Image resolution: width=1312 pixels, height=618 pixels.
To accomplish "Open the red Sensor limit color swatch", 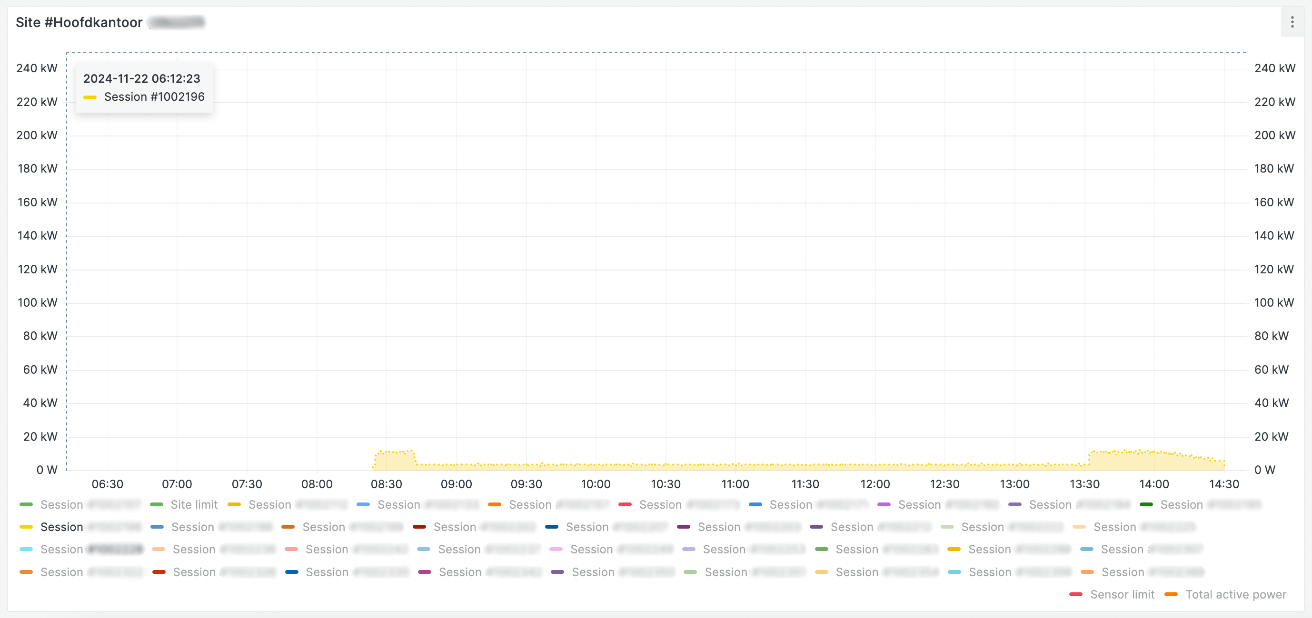I will (x=1075, y=594).
